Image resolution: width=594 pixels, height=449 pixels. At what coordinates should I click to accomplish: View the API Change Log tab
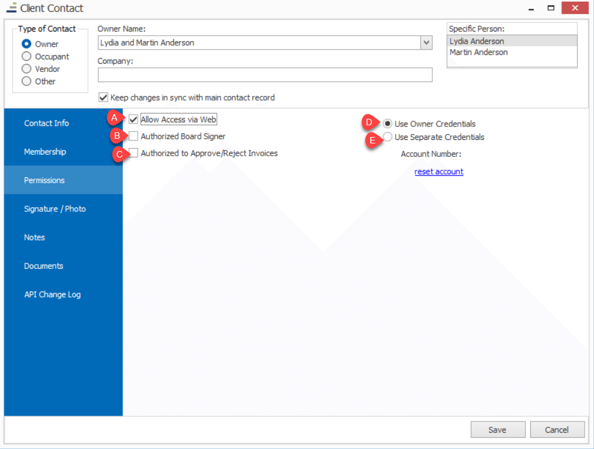(63, 294)
